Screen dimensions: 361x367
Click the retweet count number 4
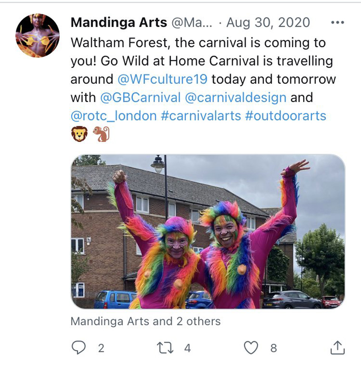(187, 348)
